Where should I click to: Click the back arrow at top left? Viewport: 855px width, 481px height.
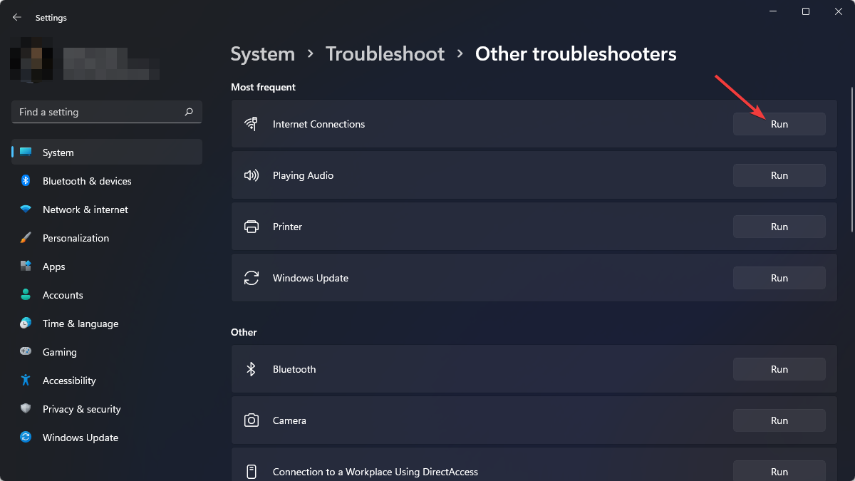tap(16, 16)
